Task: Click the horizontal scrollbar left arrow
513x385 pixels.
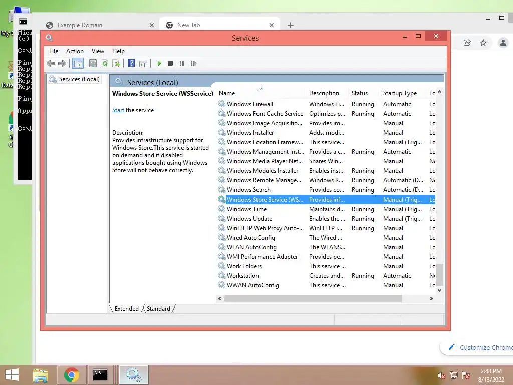Action: tap(220, 298)
